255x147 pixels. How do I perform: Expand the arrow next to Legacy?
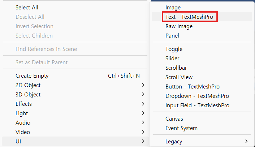coord(247,141)
